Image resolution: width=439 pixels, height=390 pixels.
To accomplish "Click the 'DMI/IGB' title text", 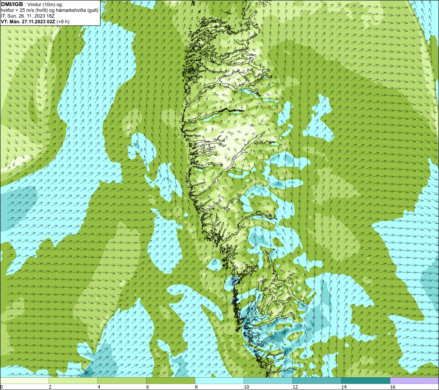I will (x=12, y=4).
